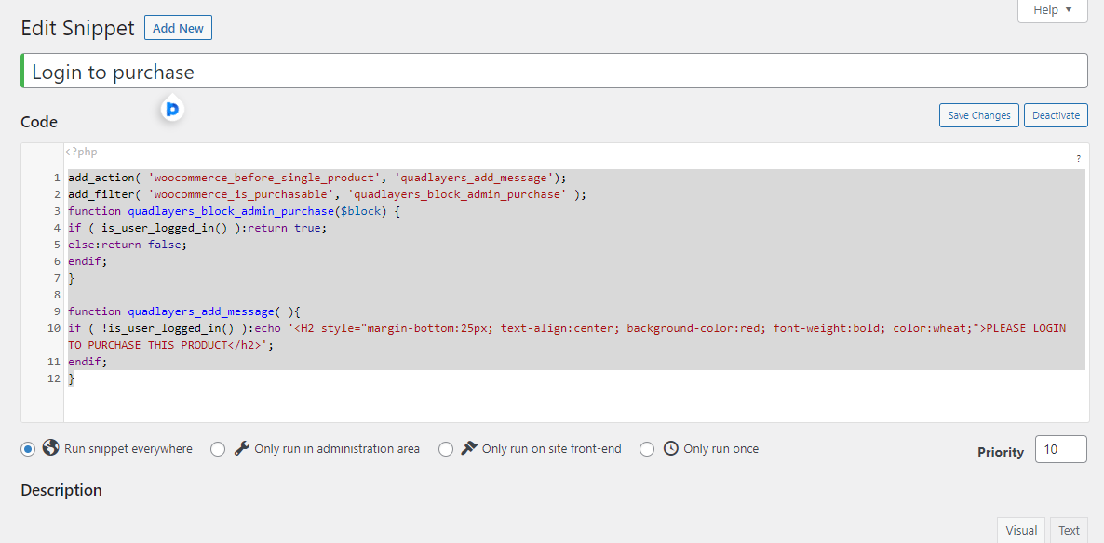The height and width of the screenshot is (543, 1104).
Task: Select 'Only run in administration area' radio
Action: 218,449
